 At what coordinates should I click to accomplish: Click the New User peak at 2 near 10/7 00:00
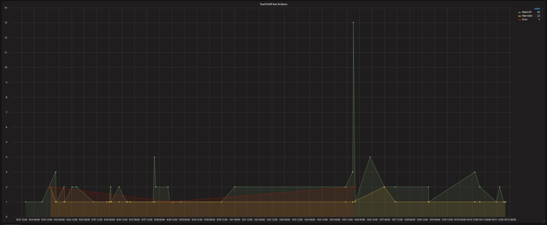click(x=384, y=187)
